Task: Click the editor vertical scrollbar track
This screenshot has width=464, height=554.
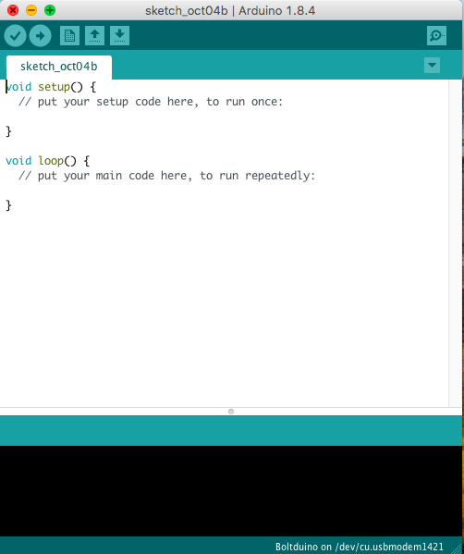Action: point(455,243)
